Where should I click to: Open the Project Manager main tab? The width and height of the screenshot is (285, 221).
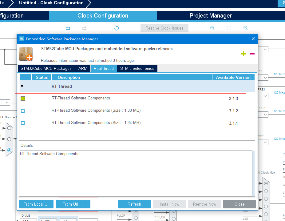point(211,15)
